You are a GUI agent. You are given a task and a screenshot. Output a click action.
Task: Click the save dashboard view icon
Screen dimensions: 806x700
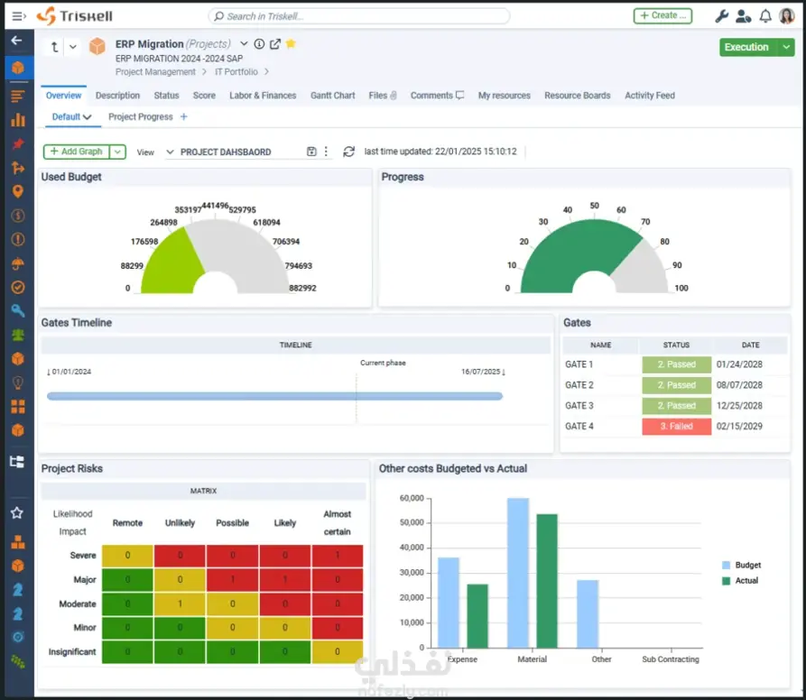311,152
